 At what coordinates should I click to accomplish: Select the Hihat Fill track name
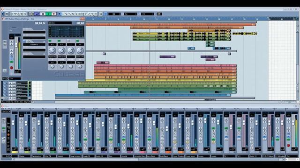(22, 89)
